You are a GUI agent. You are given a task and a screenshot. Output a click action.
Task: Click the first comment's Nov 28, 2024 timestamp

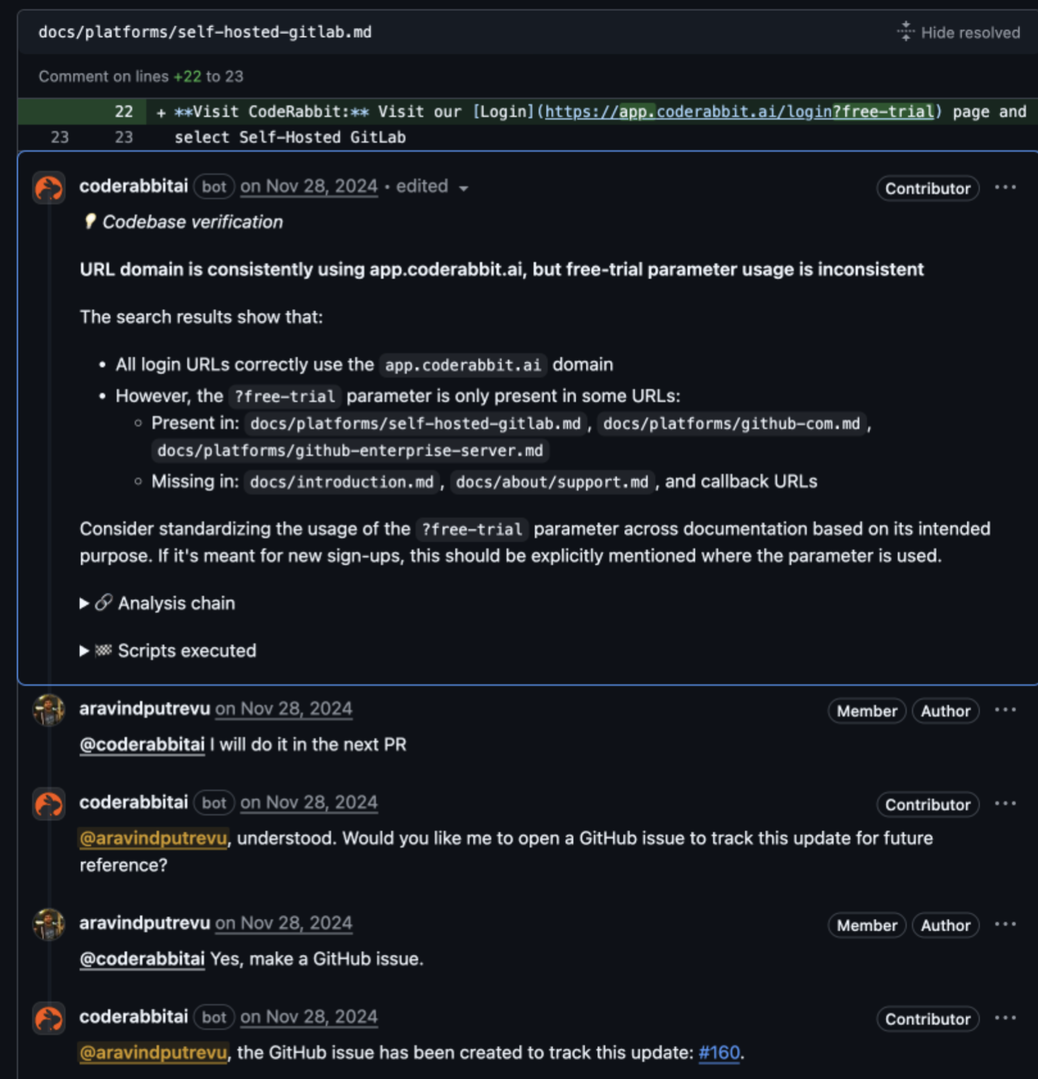point(309,186)
